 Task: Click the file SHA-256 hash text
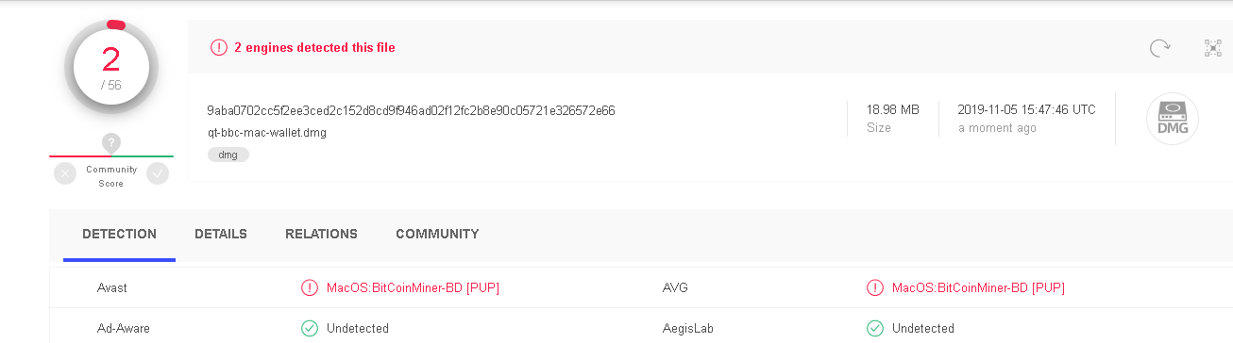[411, 110]
